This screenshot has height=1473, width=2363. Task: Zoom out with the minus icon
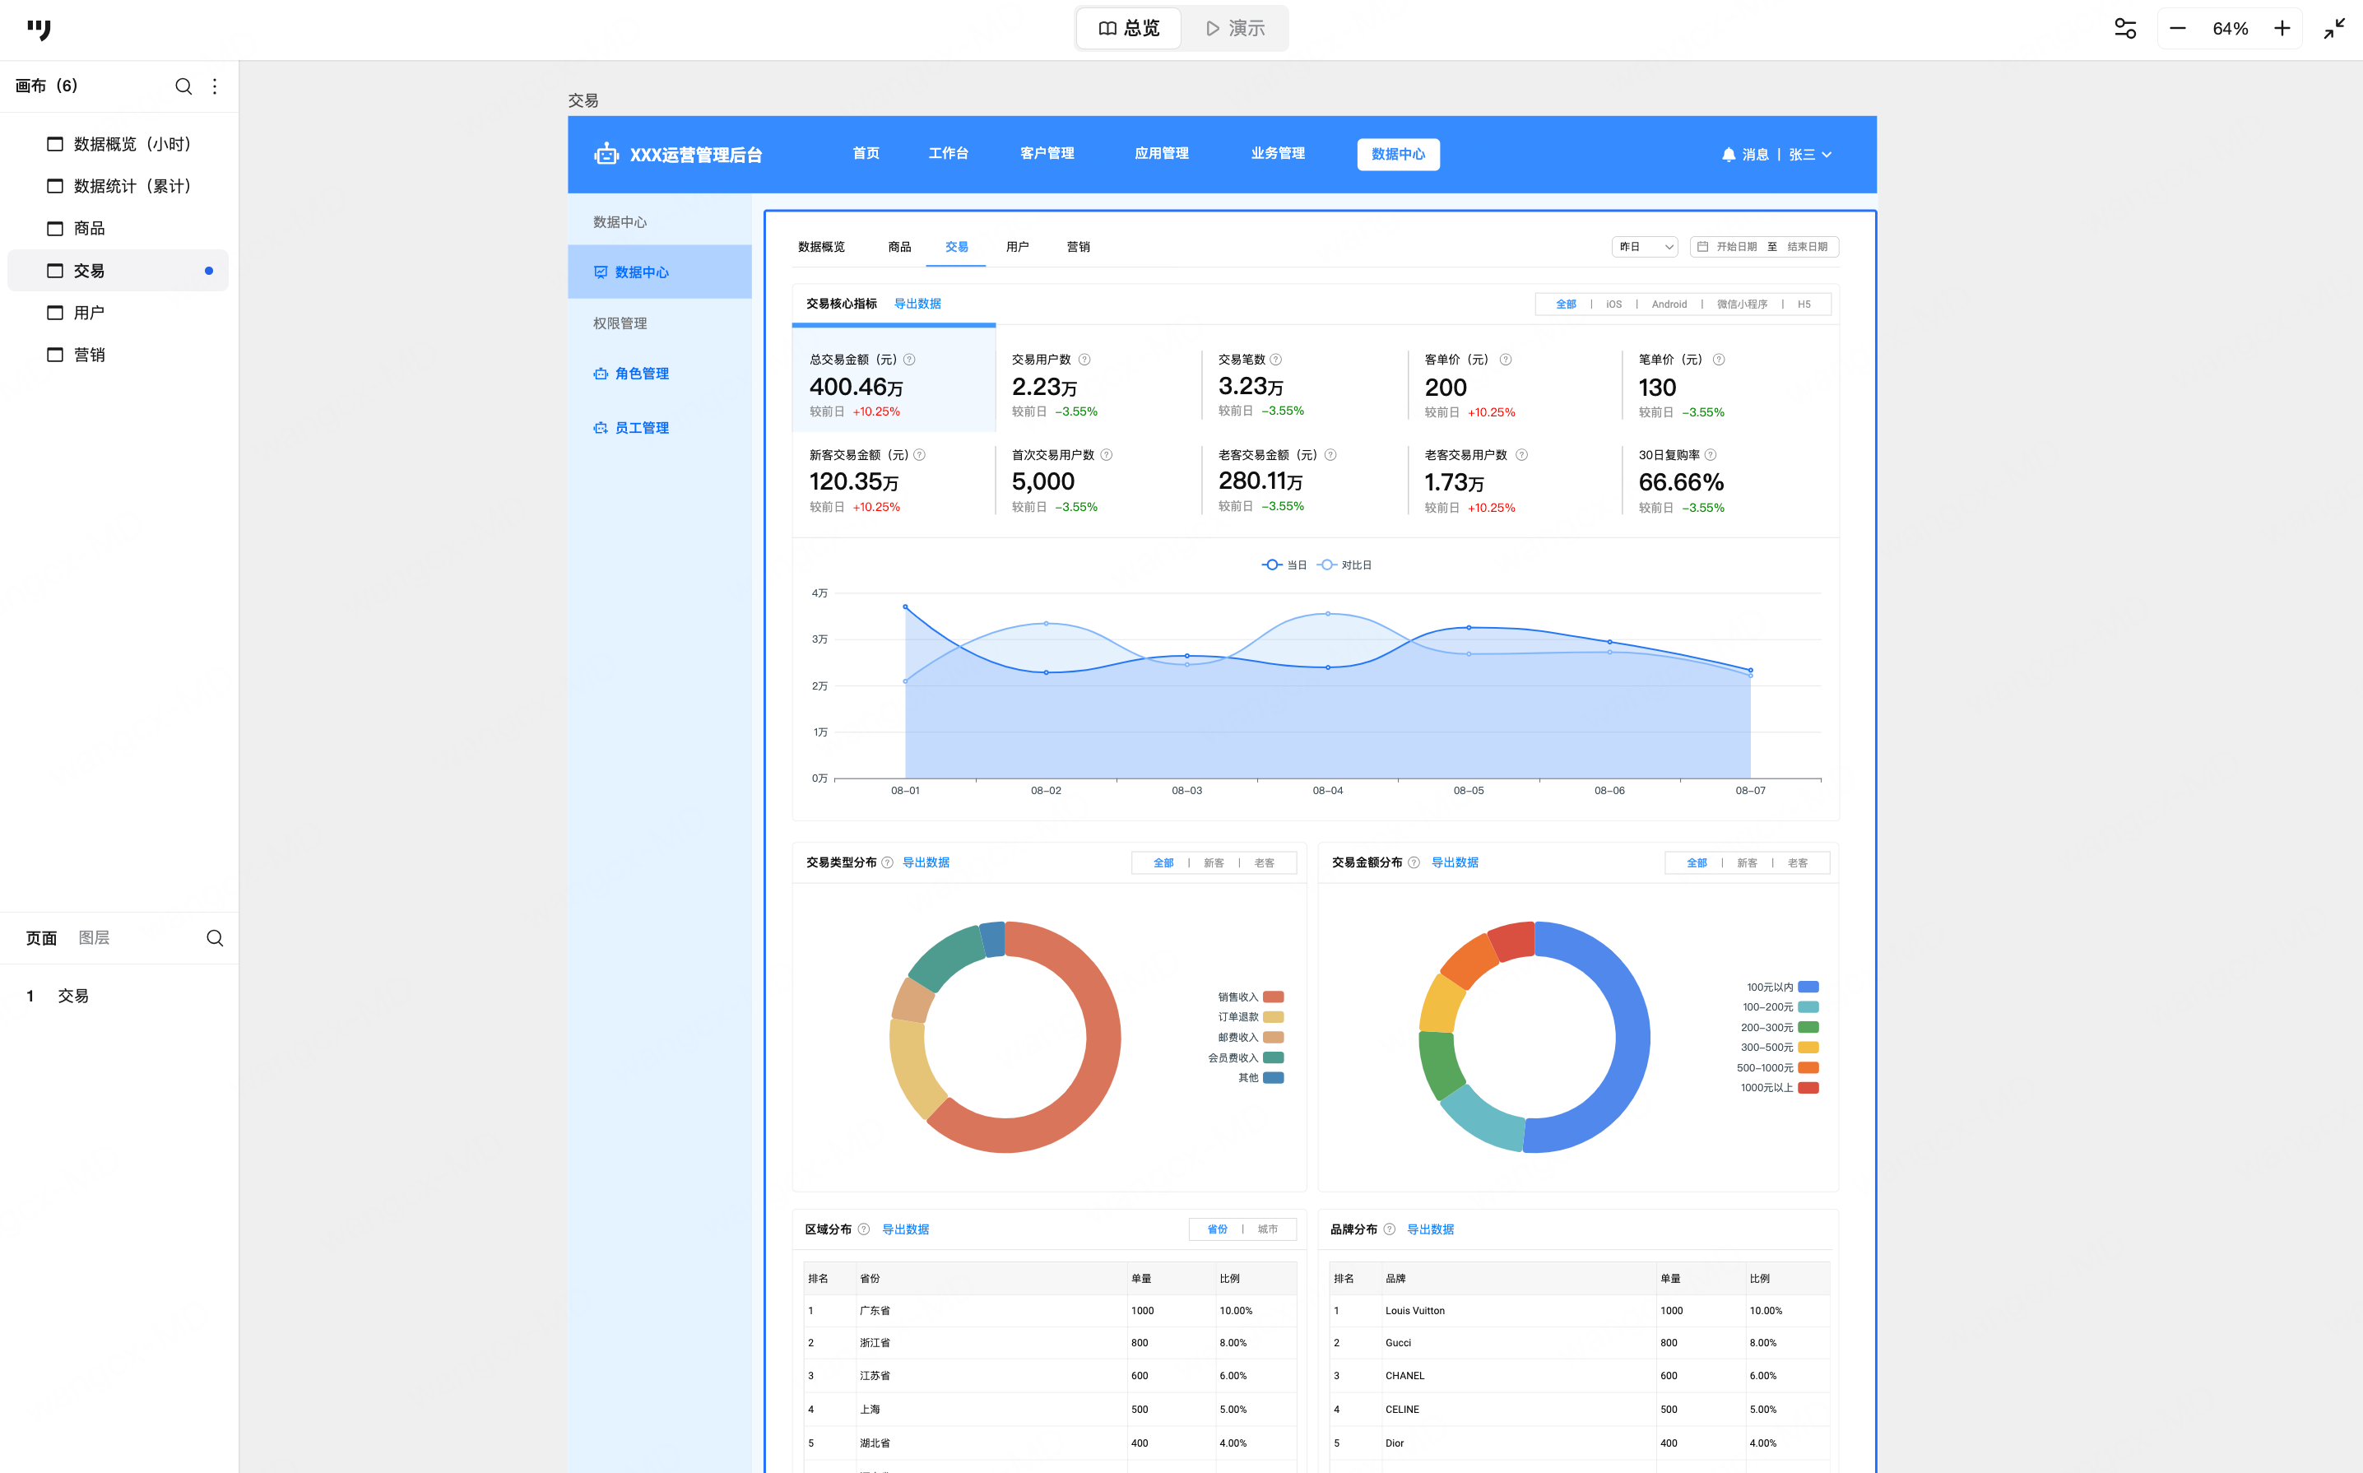coord(2178,28)
